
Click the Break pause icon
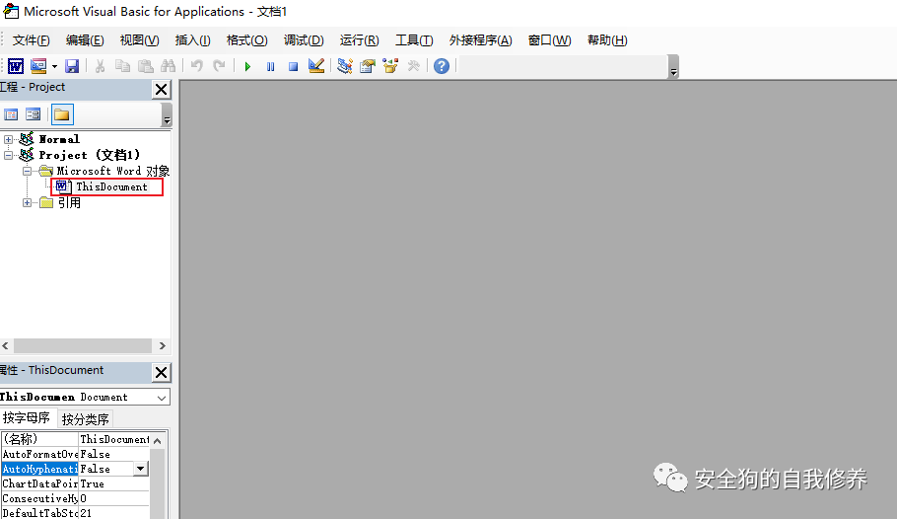271,66
